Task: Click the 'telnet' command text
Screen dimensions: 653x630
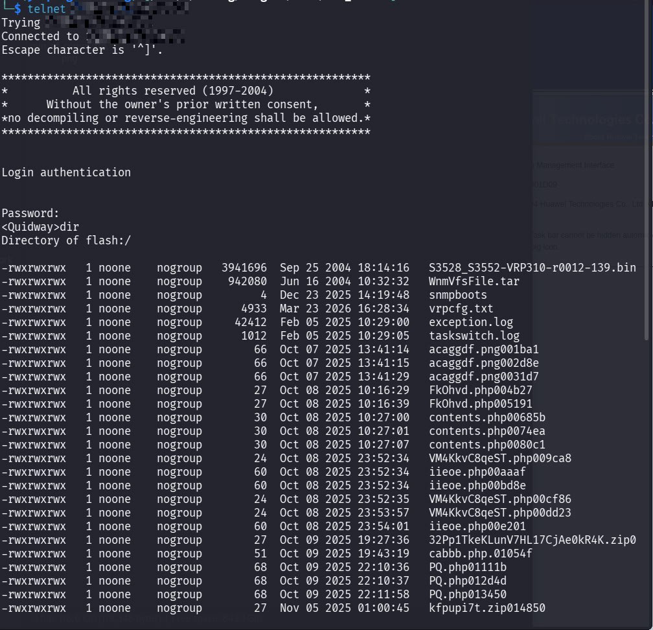Action: pyautogui.click(x=47, y=9)
